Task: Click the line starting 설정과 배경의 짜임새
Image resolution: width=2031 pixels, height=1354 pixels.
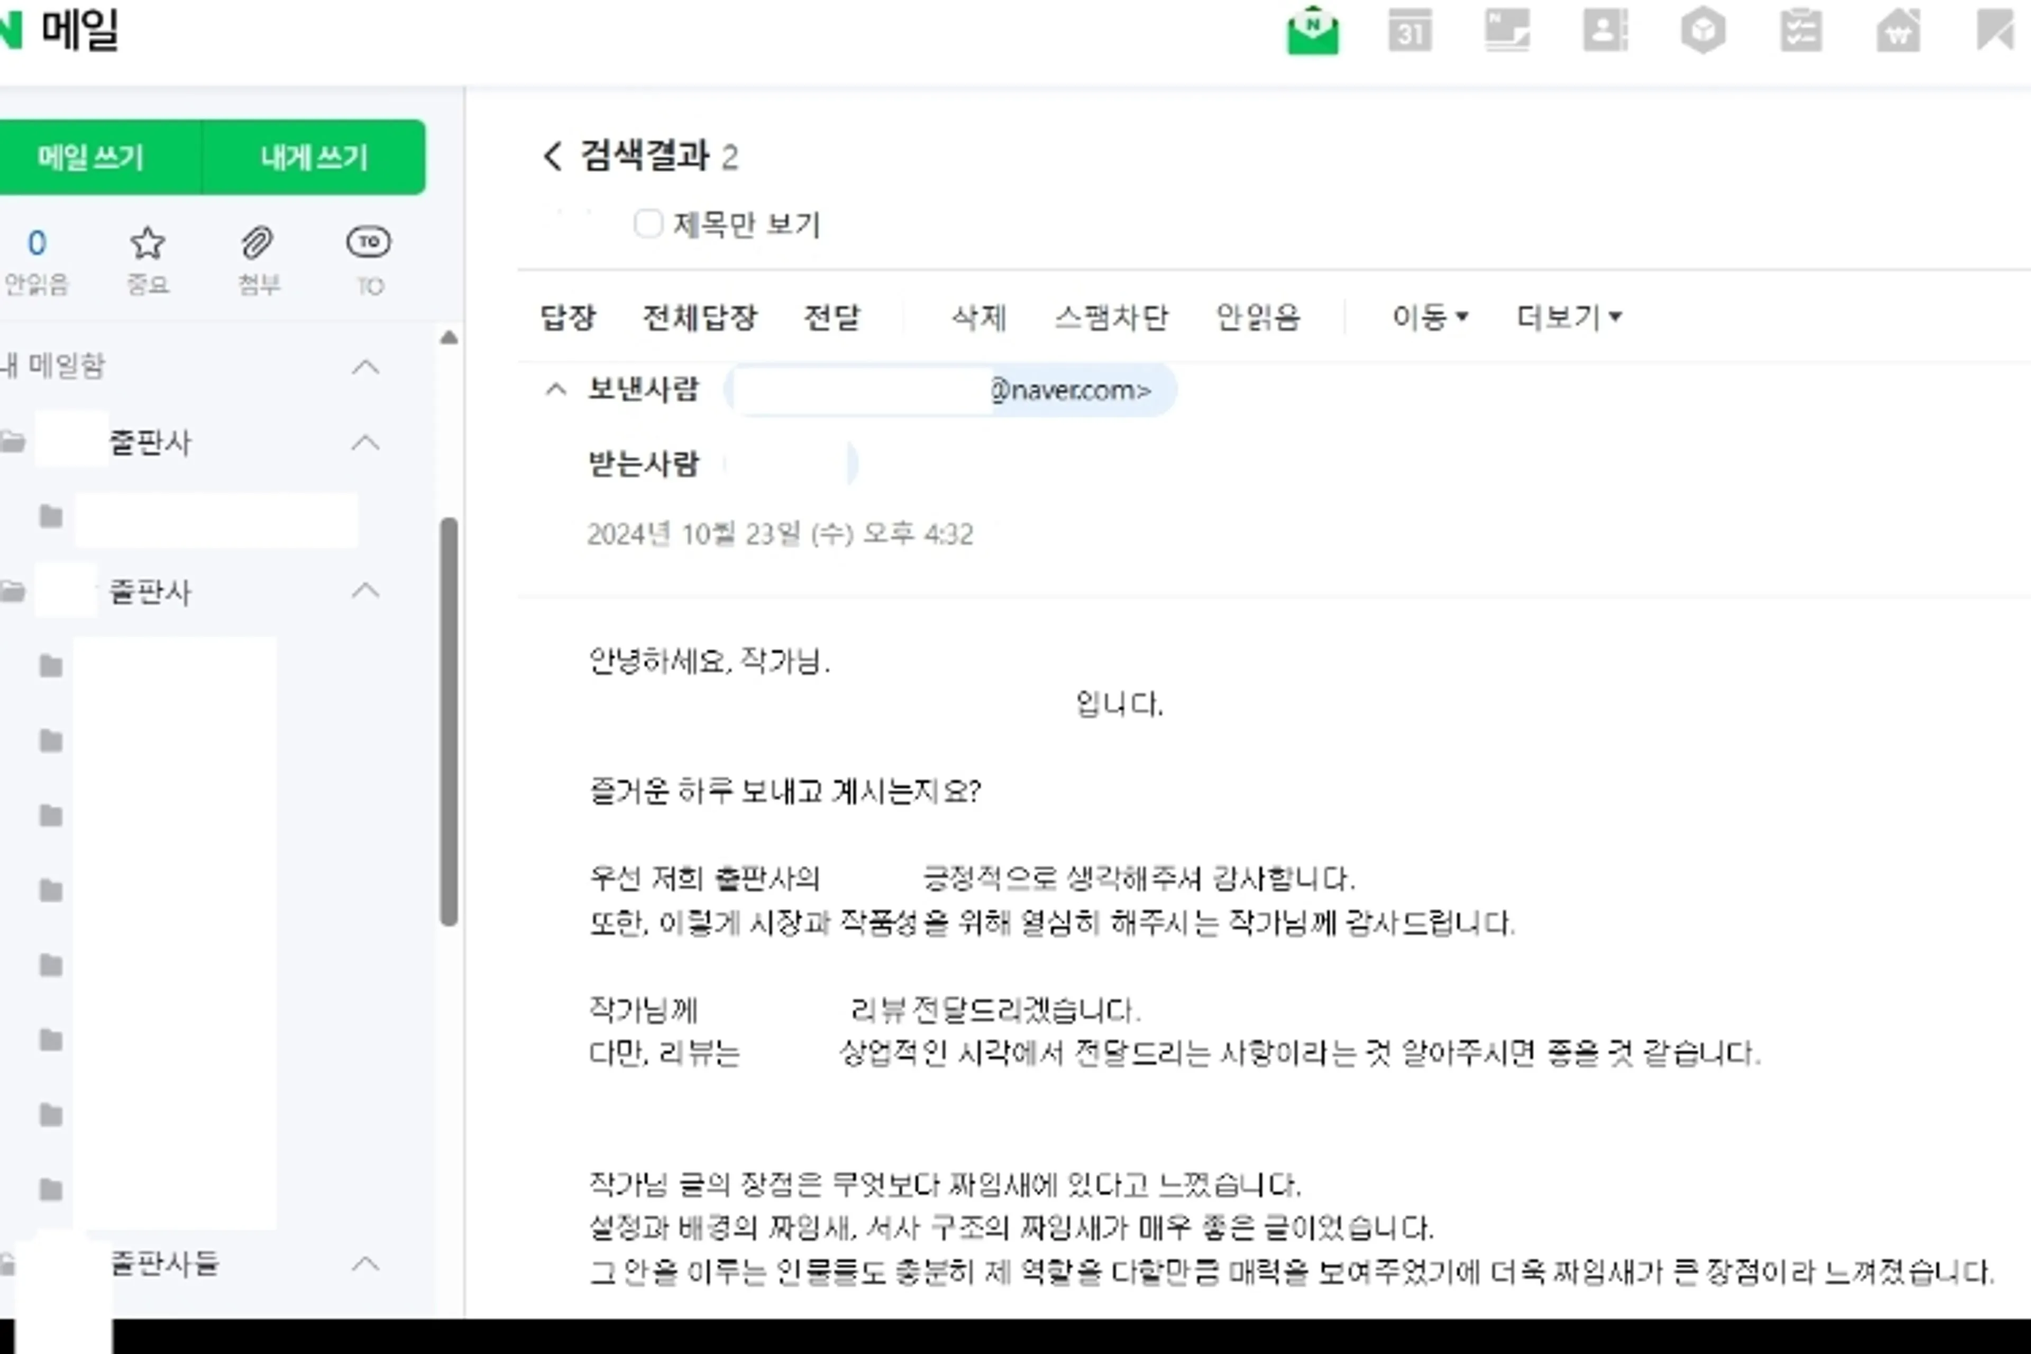Action: click(1011, 1227)
